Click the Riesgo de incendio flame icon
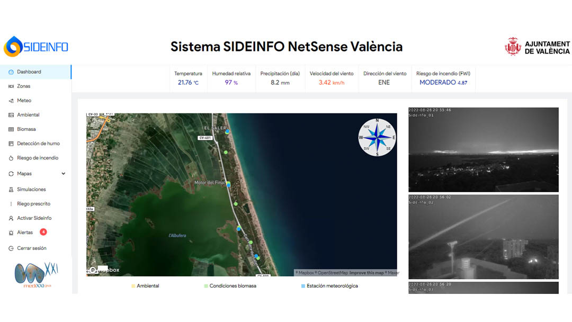The image size is (572, 322). (11, 158)
